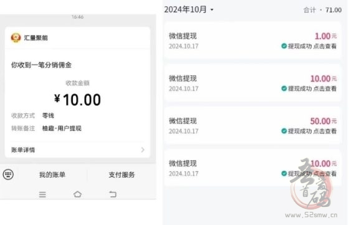Click 提现成功 点击查看 under 1.00元

pos(312,46)
